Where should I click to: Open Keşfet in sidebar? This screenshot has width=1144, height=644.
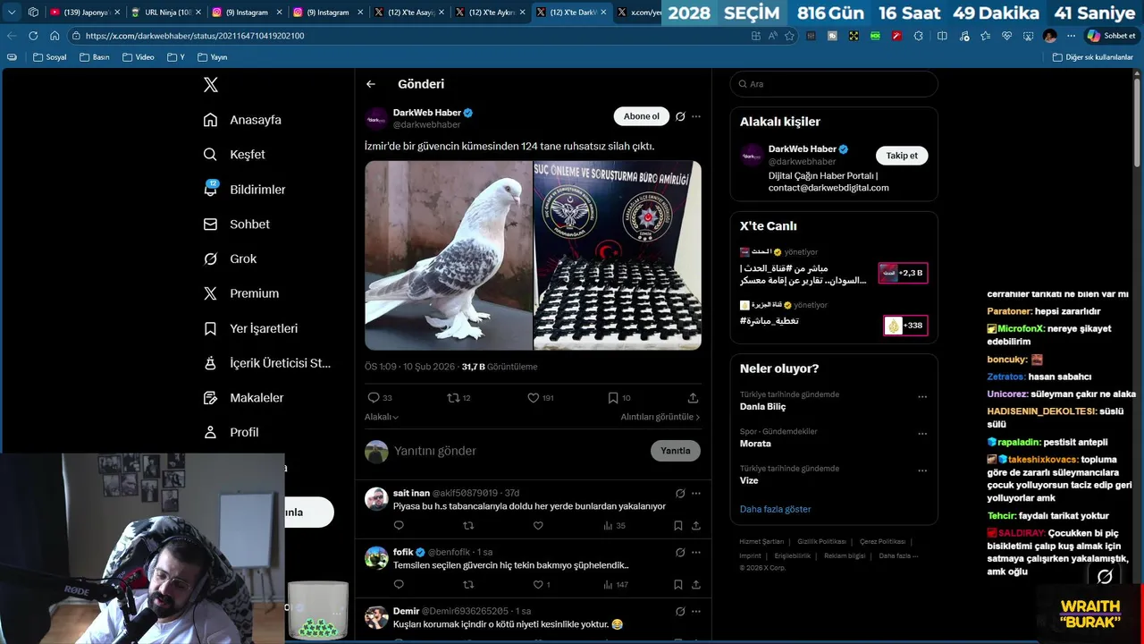coord(234,155)
